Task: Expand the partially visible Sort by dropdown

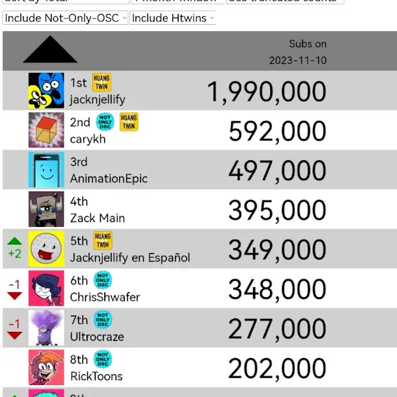Action: click(x=66, y=1)
